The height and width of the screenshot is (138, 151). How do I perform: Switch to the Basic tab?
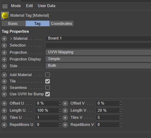point(14,23)
